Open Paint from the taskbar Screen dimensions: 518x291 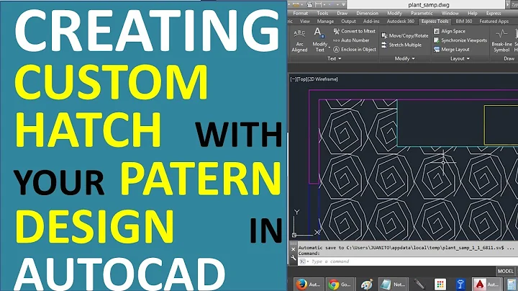pyautogui.click(x=366, y=285)
